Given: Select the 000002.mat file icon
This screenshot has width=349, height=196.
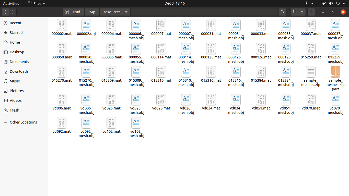Looking at the screenshot, I should click(x=62, y=25).
